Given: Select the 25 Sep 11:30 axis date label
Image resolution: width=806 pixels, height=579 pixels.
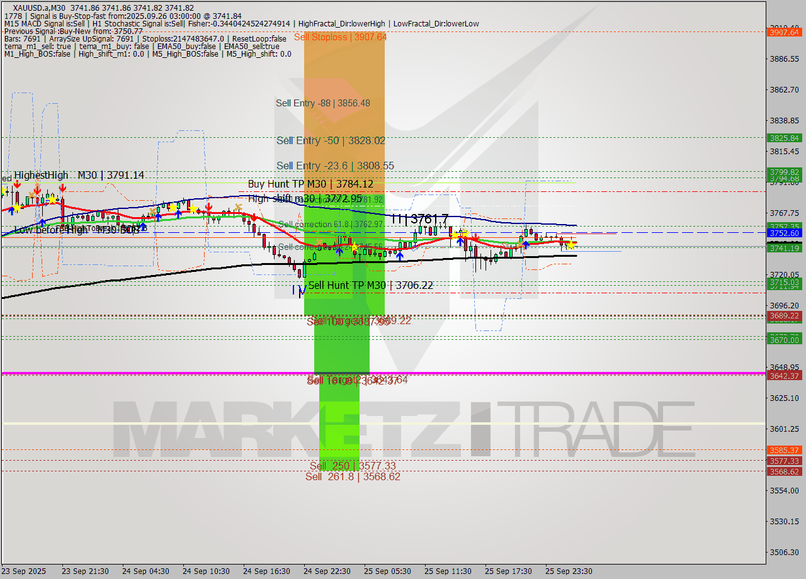Looking at the screenshot, I should click(448, 571).
